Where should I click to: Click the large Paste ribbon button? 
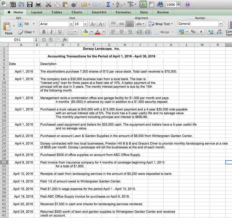tap(7, 28)
